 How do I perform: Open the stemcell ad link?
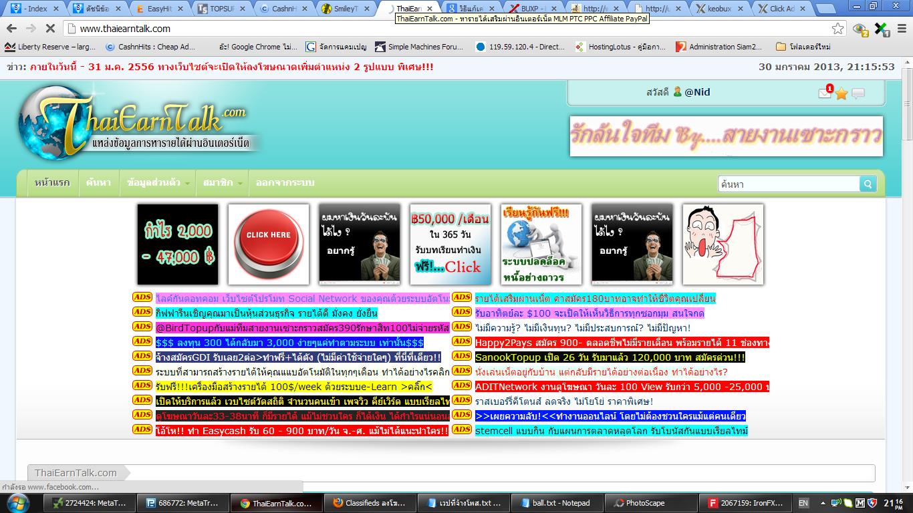tap(611, 431)
